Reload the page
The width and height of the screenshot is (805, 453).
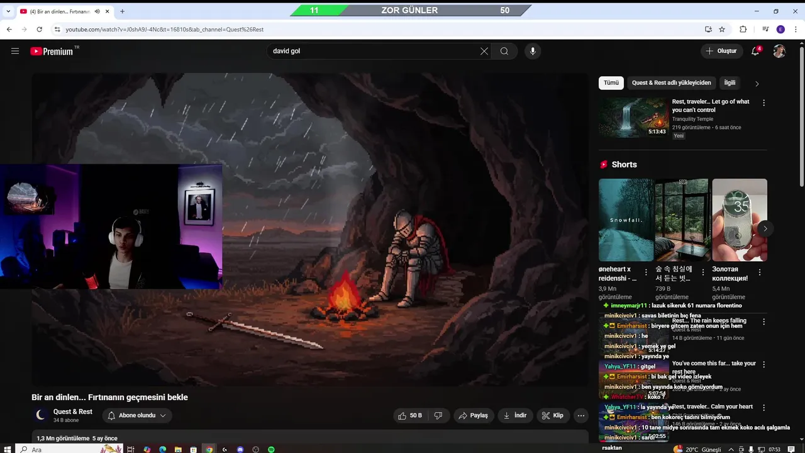39,29
